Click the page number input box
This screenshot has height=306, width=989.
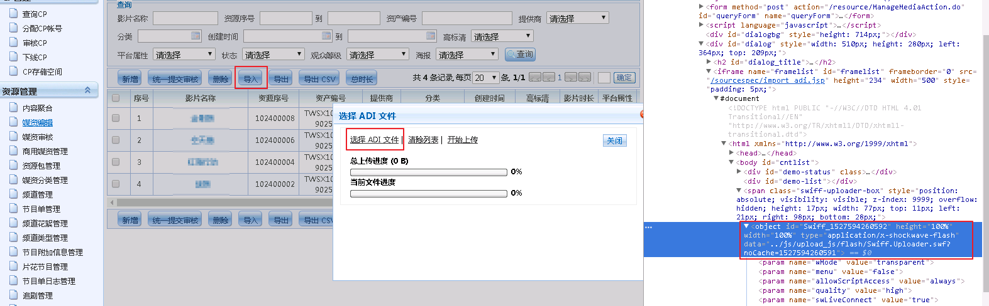[x=604, y=78]
